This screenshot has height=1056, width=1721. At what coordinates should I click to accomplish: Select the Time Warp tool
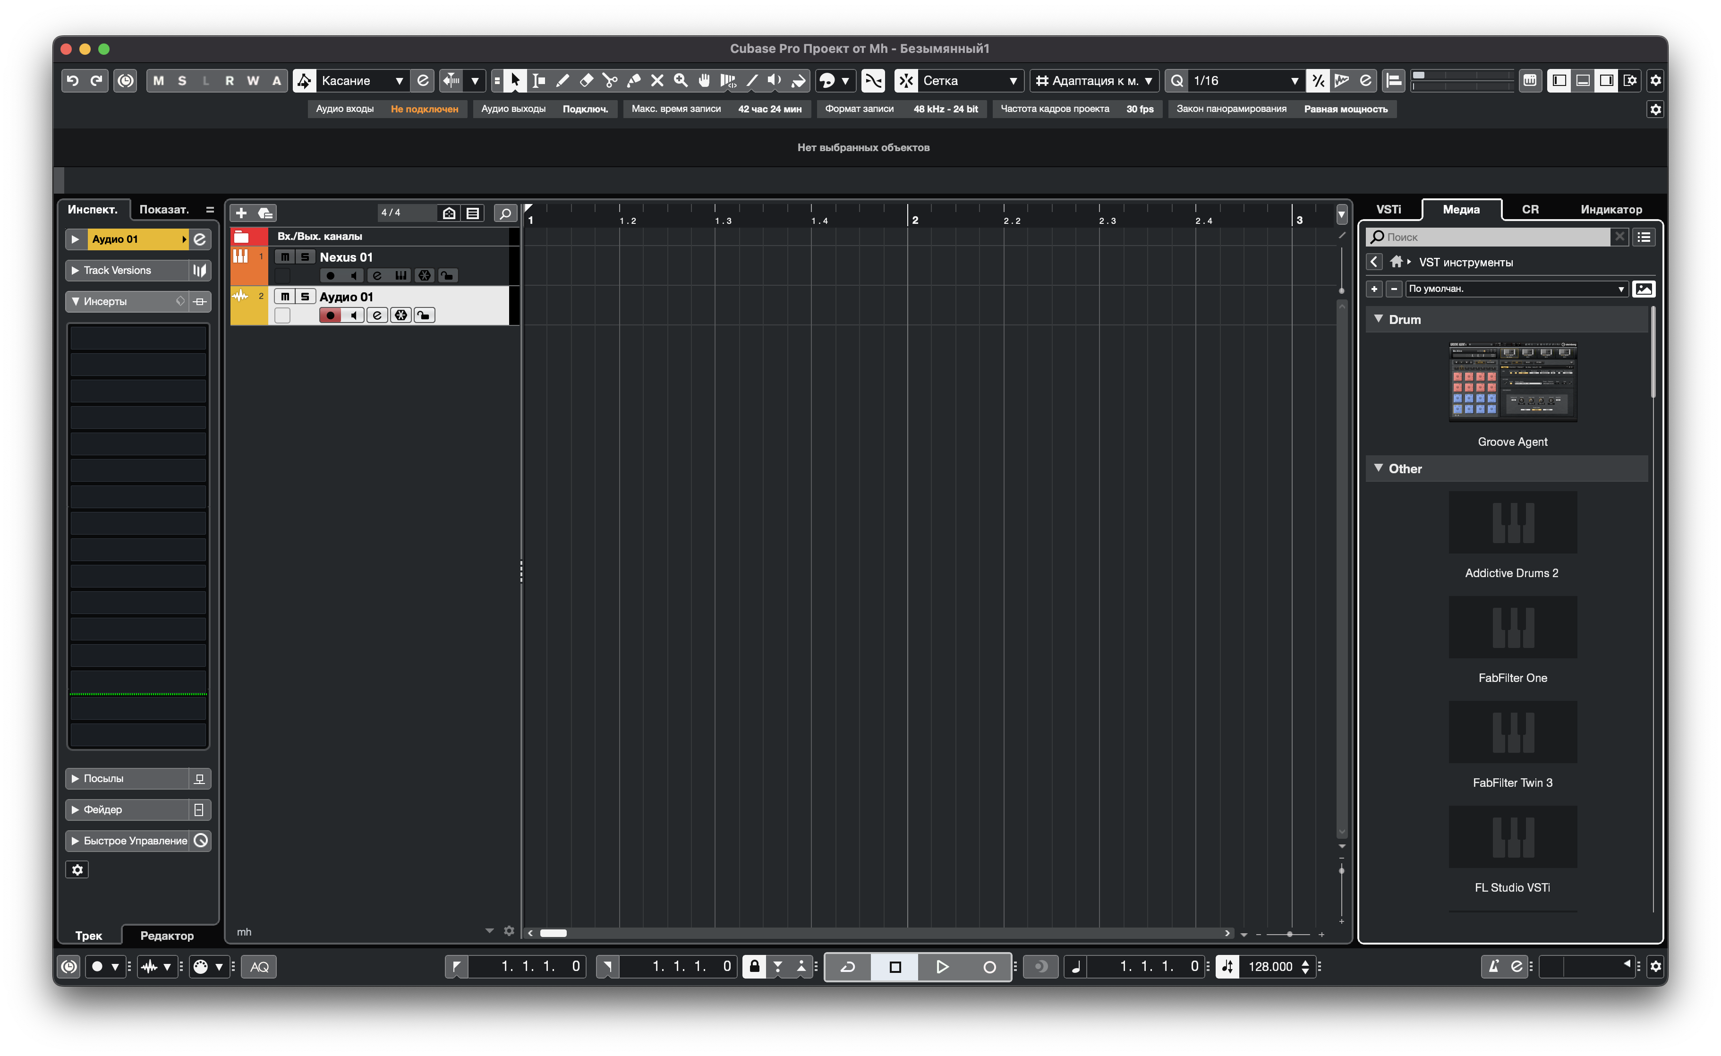pos(728,80)
